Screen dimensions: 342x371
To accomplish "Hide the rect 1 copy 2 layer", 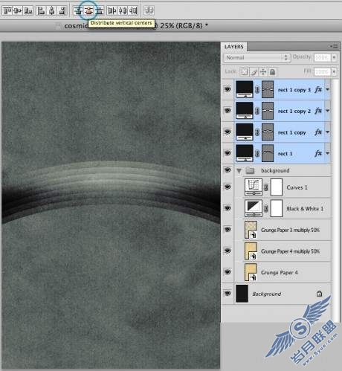I will coord(228,111).
